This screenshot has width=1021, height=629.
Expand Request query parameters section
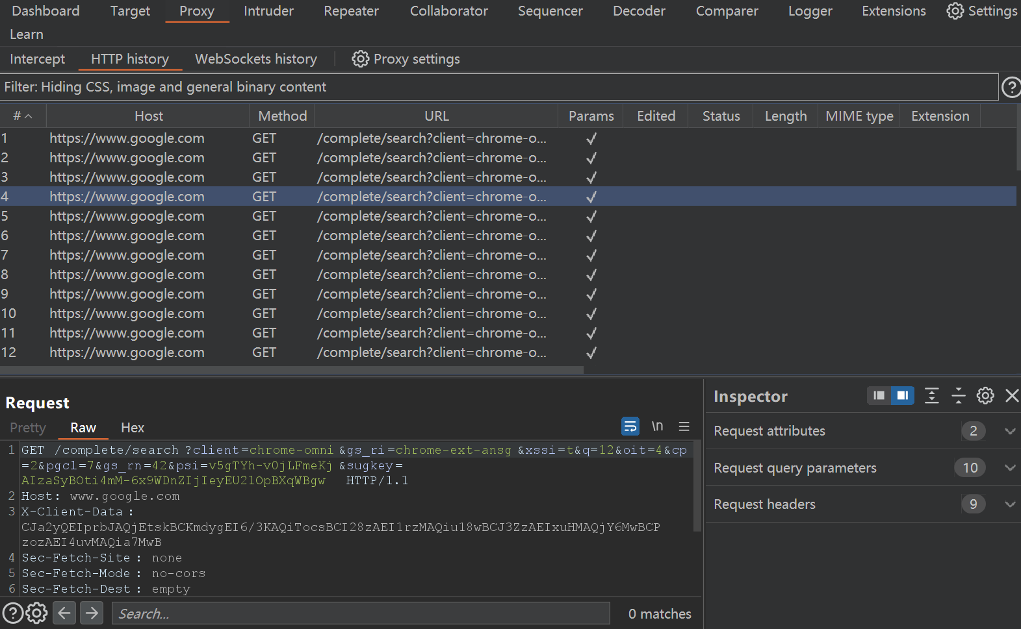click(x=1009, y=468)
